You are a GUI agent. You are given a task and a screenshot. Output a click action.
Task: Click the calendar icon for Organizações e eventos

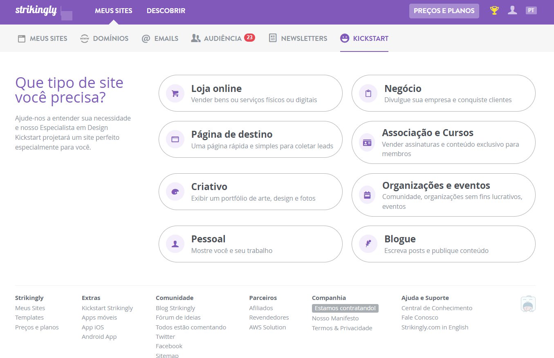pos(367,195)
